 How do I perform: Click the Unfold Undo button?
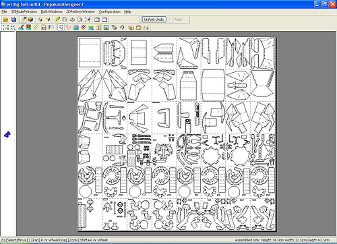[x=154, y=20]
